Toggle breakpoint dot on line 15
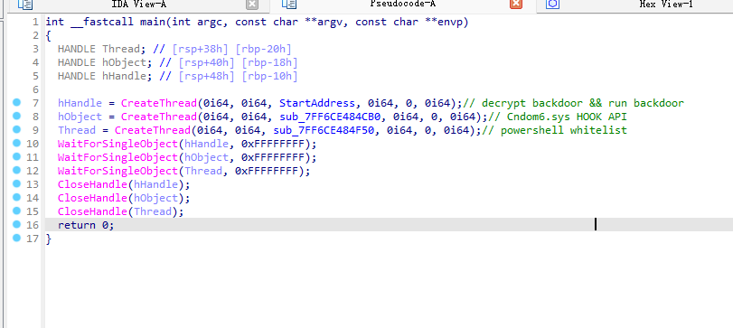Screen dimensions: 733x328 [x=17, y=211]
